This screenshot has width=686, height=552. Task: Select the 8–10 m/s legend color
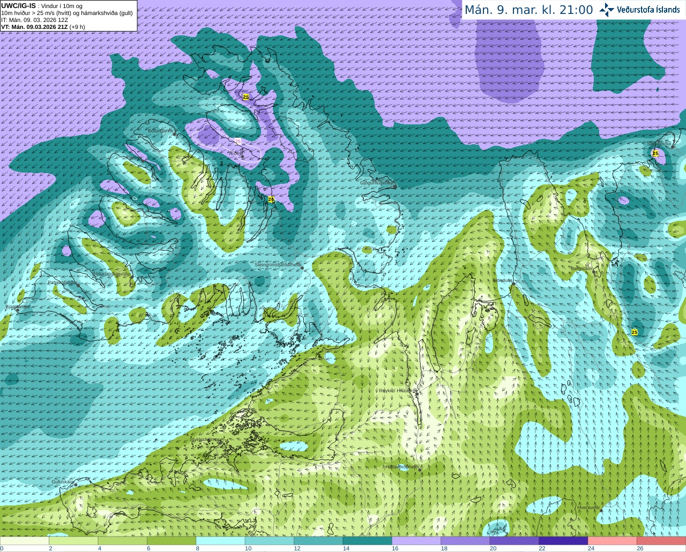[x=220, y=541]
